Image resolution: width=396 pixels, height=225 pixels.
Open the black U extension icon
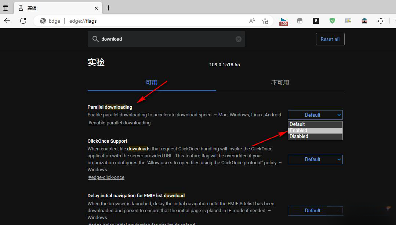tap(316, 21)
